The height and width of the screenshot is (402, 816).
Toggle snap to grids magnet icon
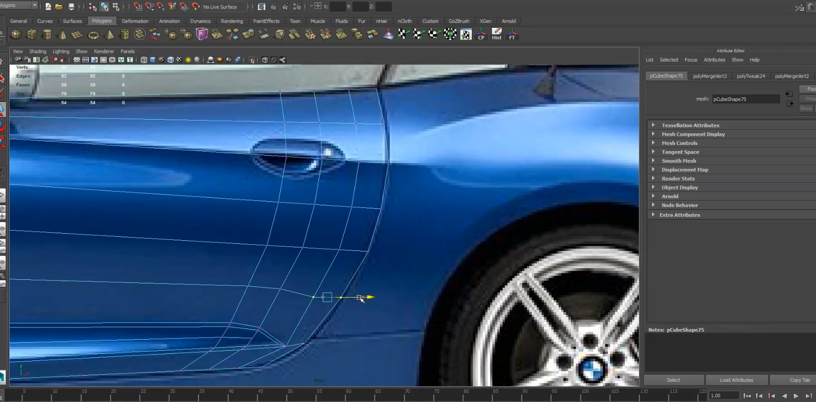(x=138, y=7)
